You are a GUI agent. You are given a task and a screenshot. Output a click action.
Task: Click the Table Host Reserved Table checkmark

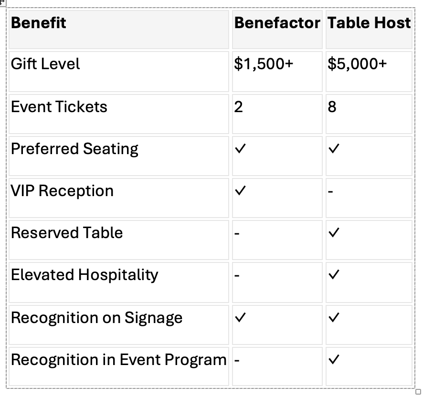tap(333, 232)
